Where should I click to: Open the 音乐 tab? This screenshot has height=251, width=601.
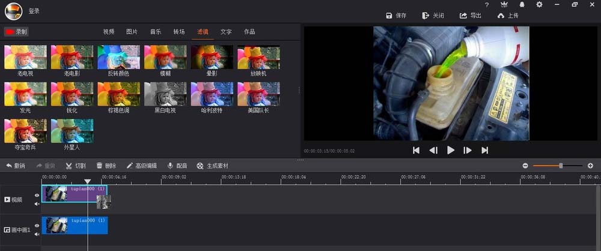coord(155,32)
